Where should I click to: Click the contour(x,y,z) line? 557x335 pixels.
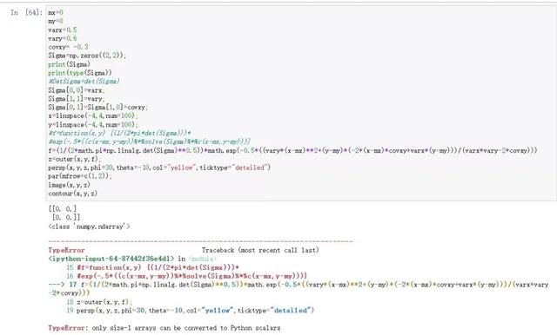tap(73, 194)
